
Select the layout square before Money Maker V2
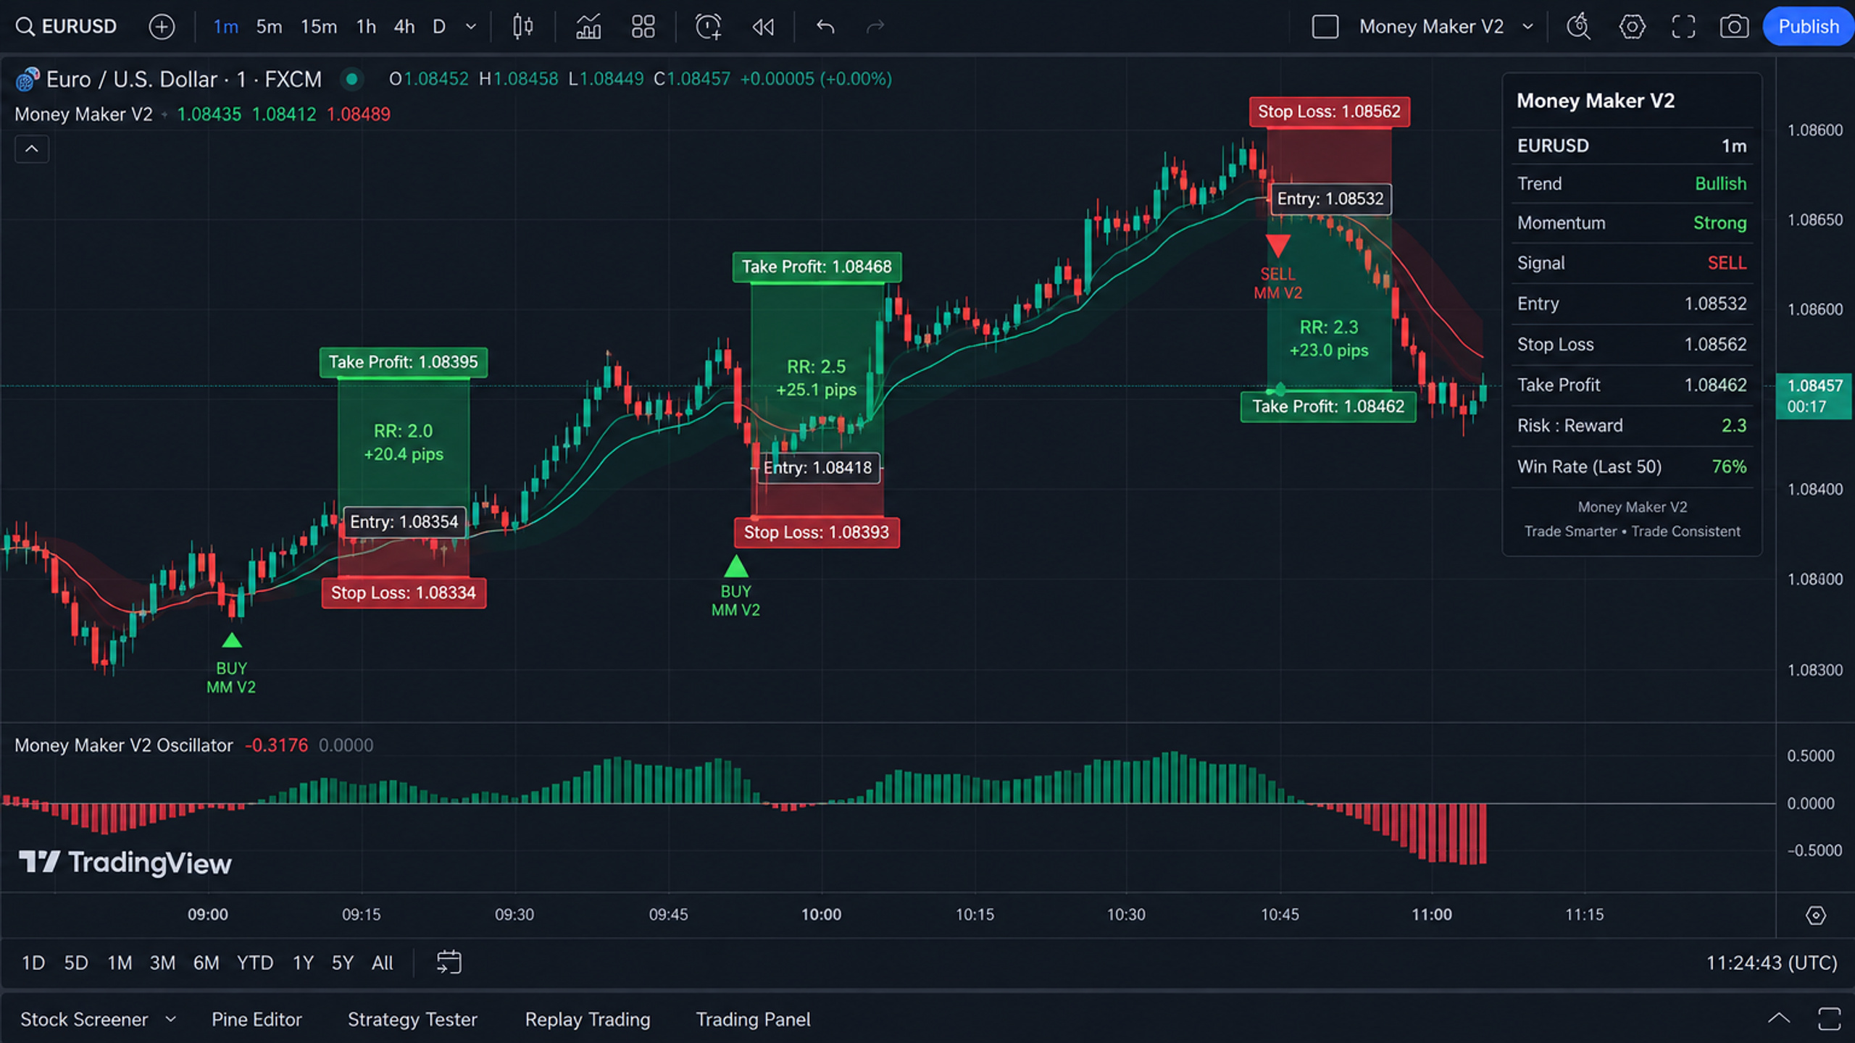(1325, 27)
